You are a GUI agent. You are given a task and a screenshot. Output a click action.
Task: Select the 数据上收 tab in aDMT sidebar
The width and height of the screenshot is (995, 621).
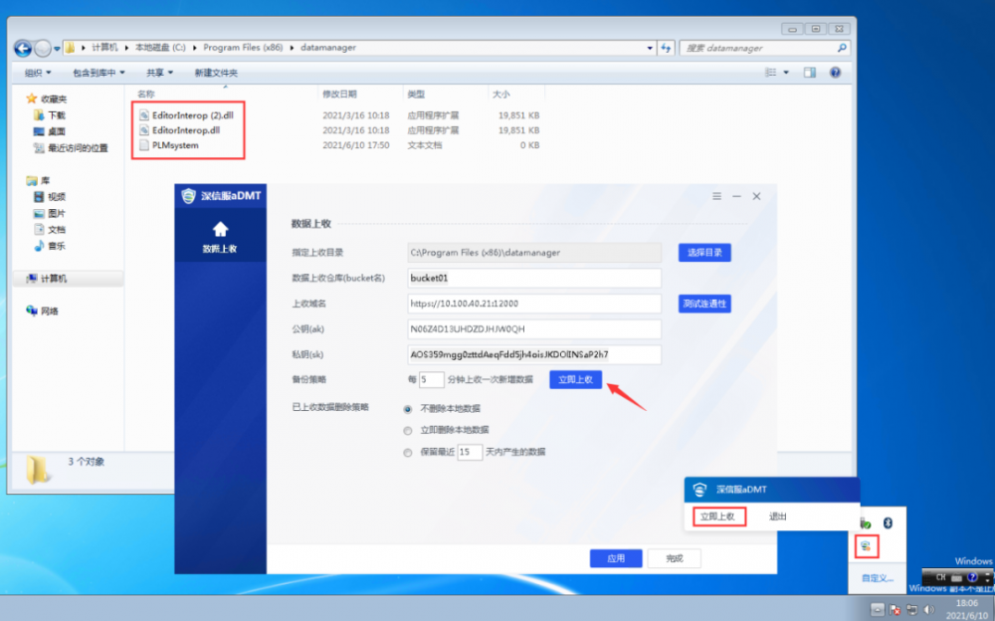220,238
